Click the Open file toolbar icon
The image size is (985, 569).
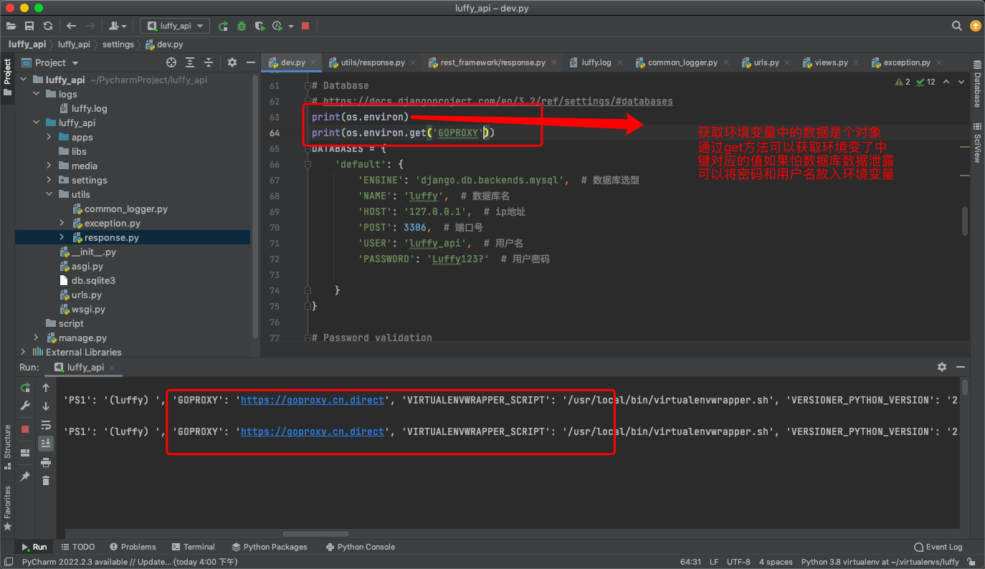(11, 26)
